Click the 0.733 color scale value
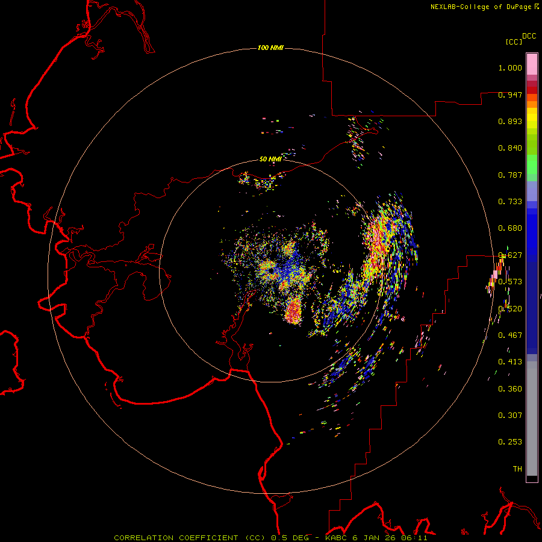The image size is (542, 542). pos(510,202)
